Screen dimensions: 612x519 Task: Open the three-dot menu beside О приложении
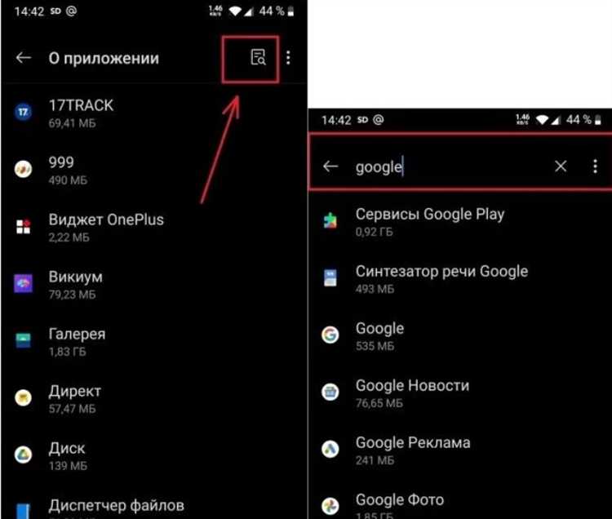tap(288, 58)
